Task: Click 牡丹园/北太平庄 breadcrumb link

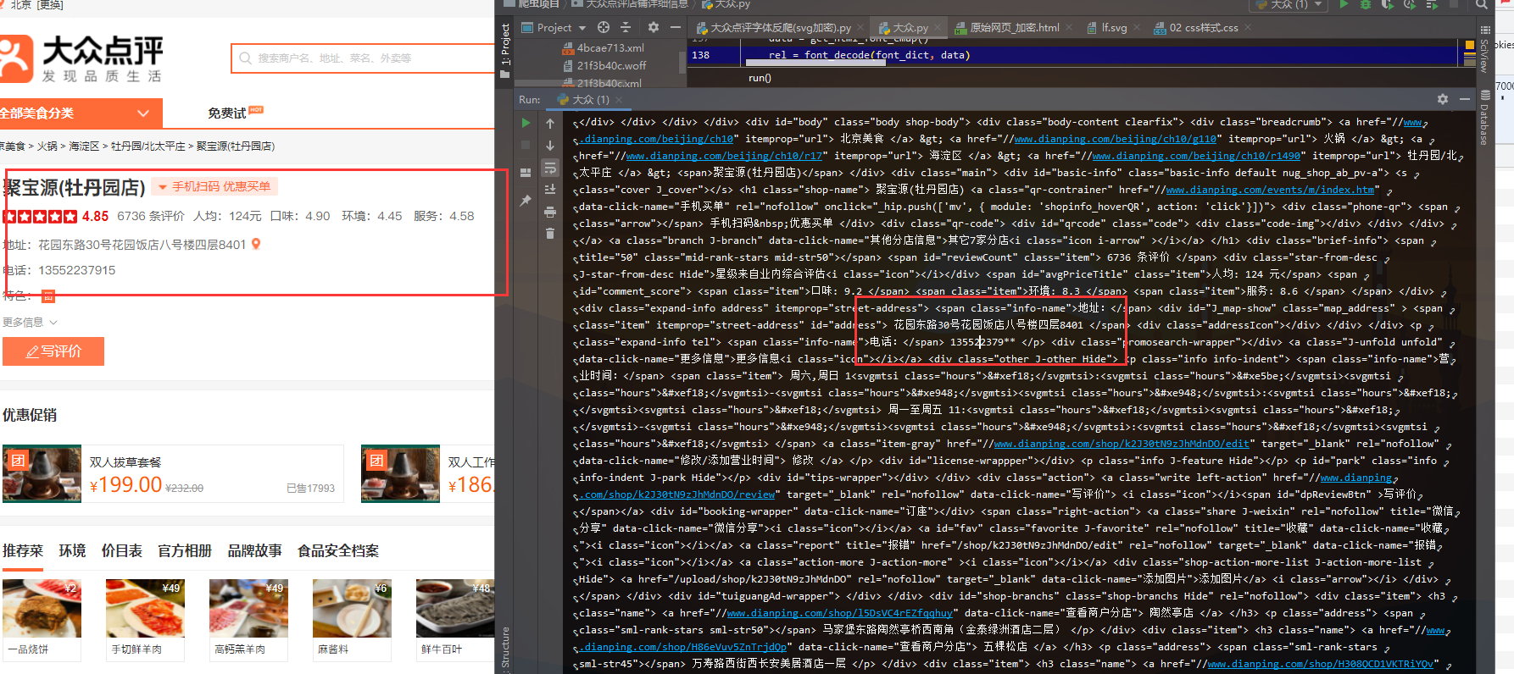Action: [148, 146]
